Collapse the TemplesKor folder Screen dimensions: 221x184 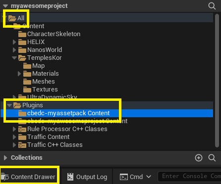pos(14,58)
